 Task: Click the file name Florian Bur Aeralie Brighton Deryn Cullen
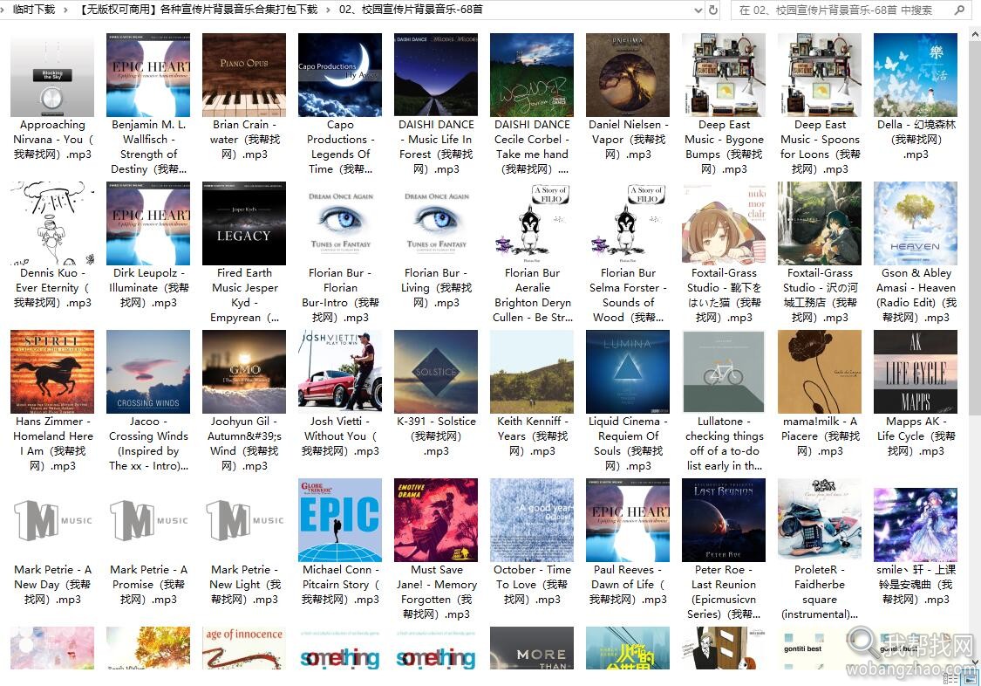[532, 295]
